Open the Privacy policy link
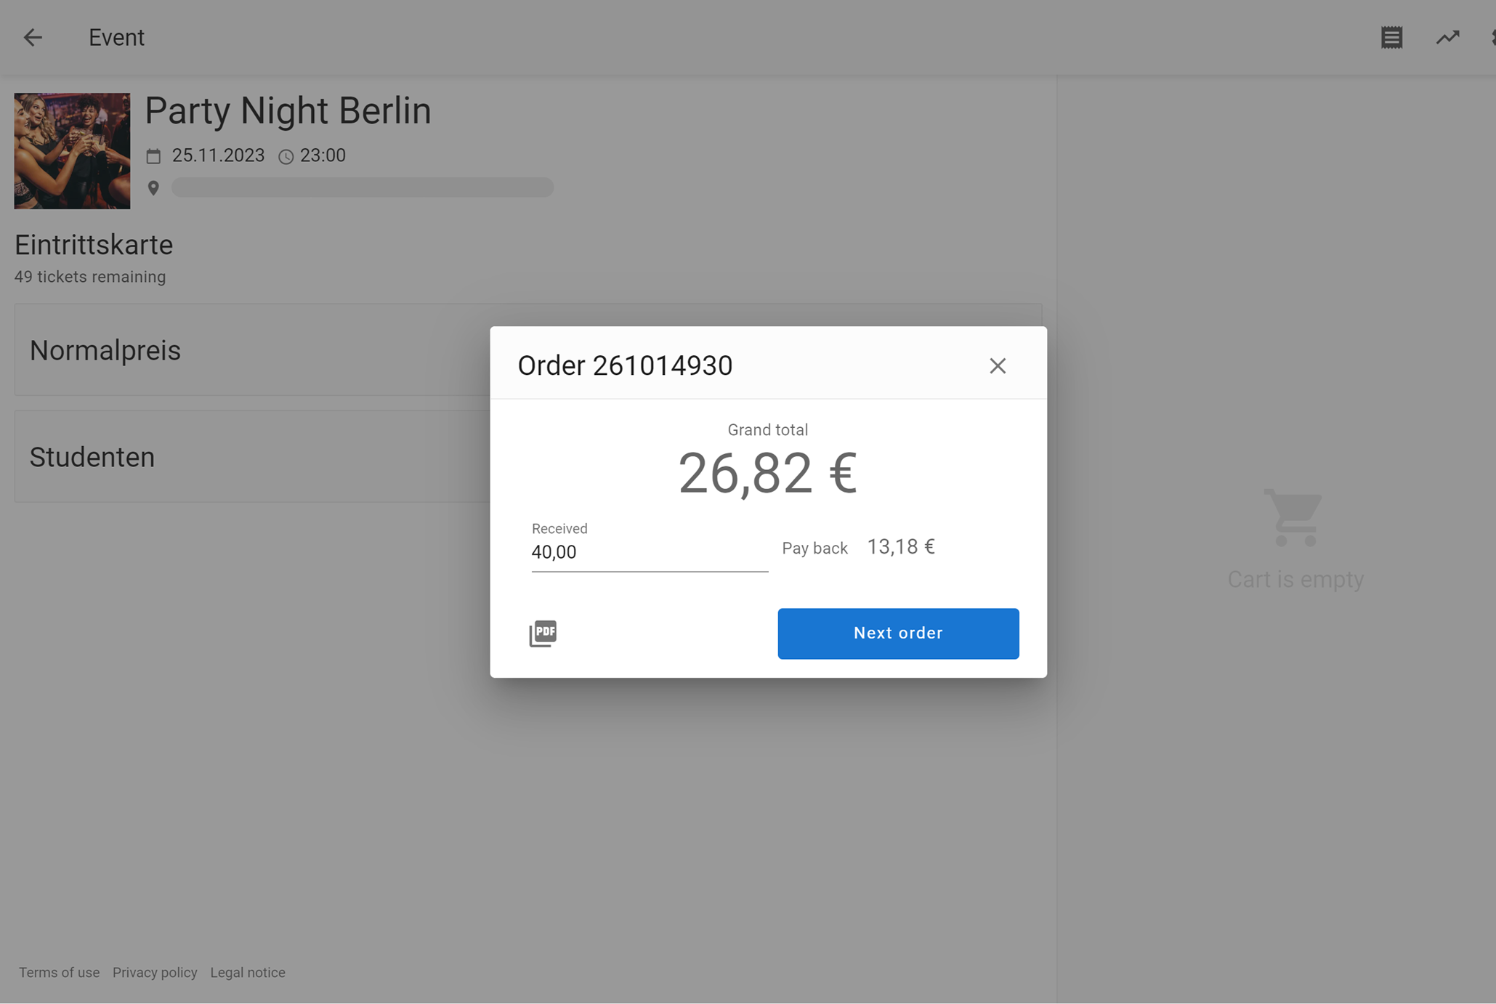The width and height of the screenshot is (1496, 1004). coord(155,972)
